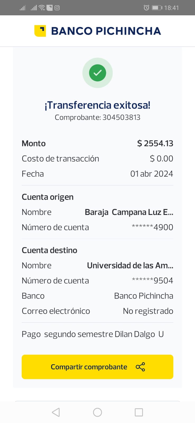This screenshot has width=195, height=423.
Task: Tap the truncated origin name Baraja Campana
Action: [x=129, y=212]
